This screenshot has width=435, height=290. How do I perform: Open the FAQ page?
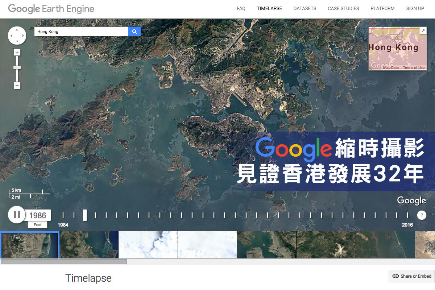coord(241,9)
